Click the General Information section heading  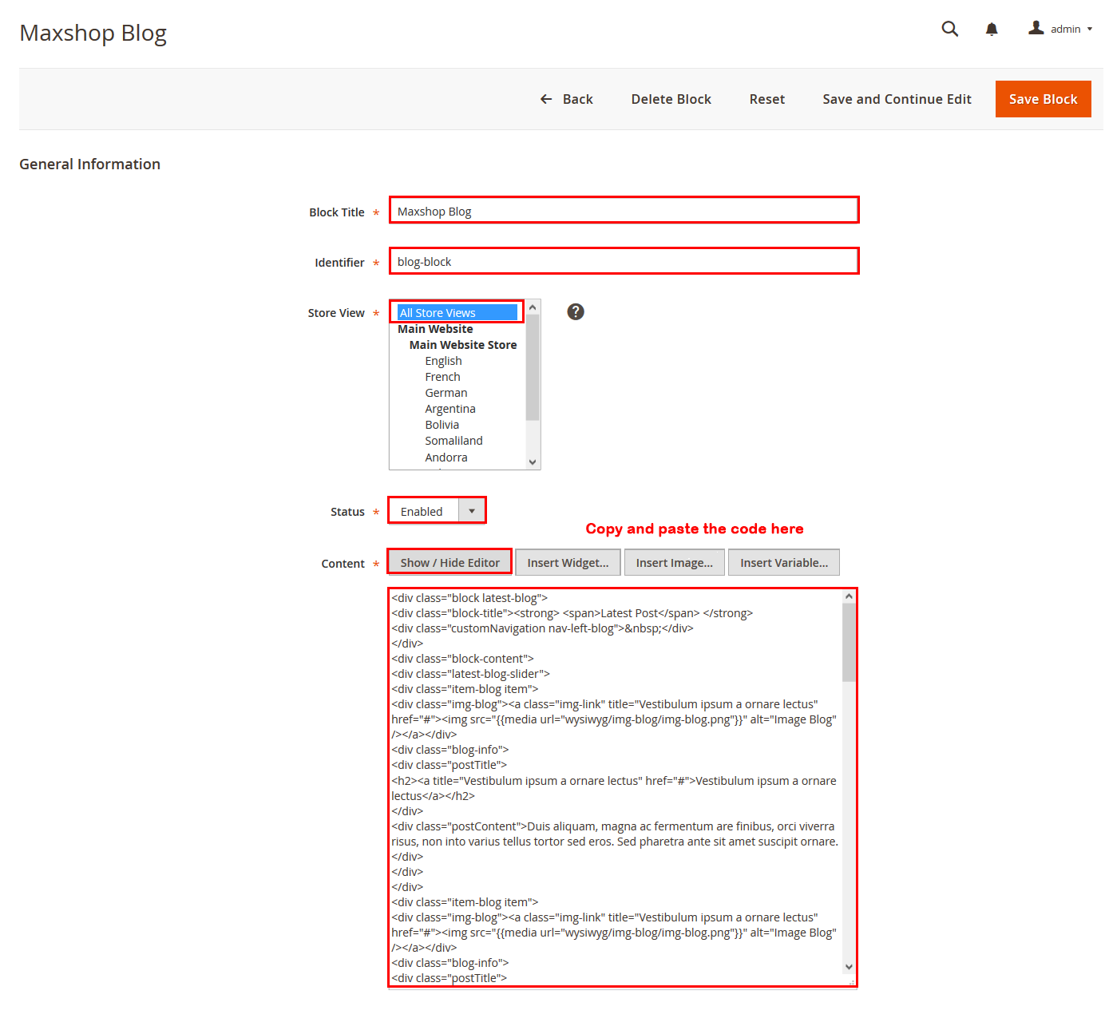pos(89,164)
